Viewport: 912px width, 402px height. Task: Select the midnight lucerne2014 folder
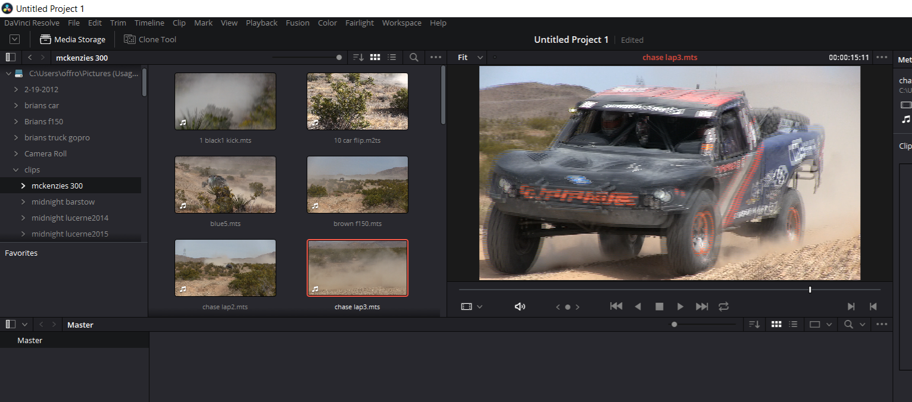click(x=71, y=218)
